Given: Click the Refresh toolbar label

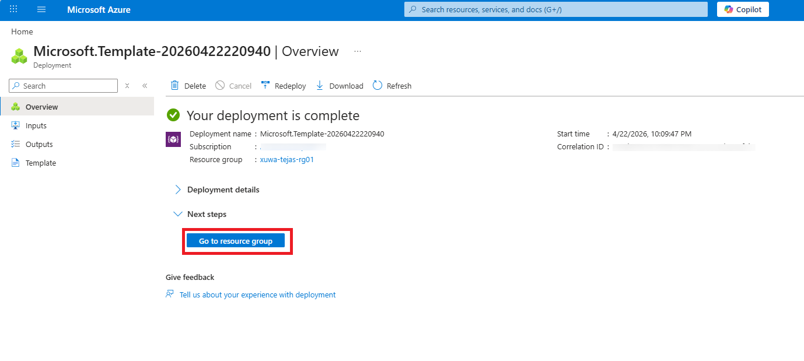Looking at the screenshot, I should click(399, 86).
